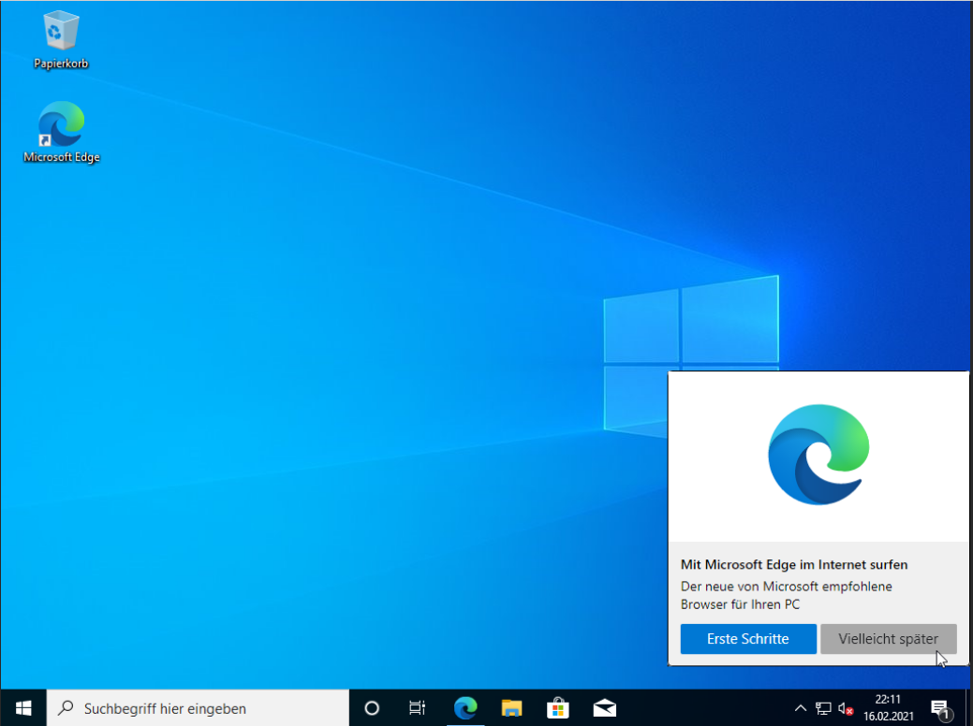The height and width of the screenshot is (726, 973).
Task: Open the Mail app from the taskbar
Action: point(604,708)
